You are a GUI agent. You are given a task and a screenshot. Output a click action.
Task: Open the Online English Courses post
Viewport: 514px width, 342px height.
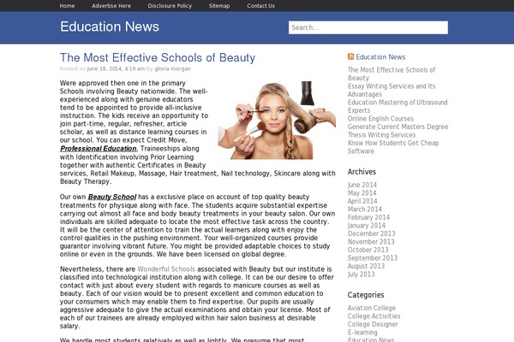coord(380,119)
